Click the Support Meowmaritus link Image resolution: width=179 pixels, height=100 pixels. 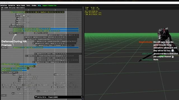click(x=50, y=6)
